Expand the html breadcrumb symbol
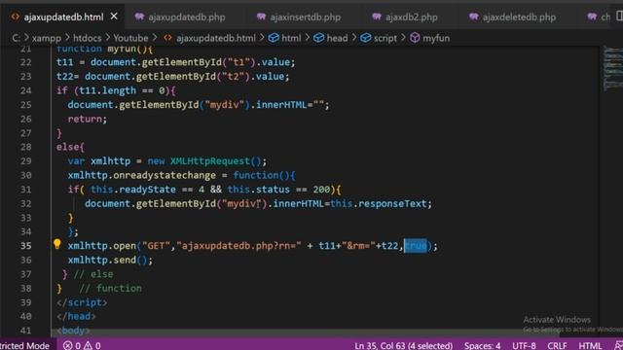The image size is (623, 350). (291, 38)
